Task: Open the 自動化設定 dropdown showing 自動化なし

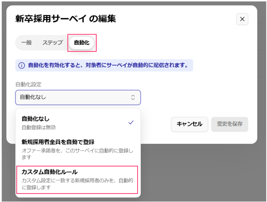Action: tap(78, 98)
